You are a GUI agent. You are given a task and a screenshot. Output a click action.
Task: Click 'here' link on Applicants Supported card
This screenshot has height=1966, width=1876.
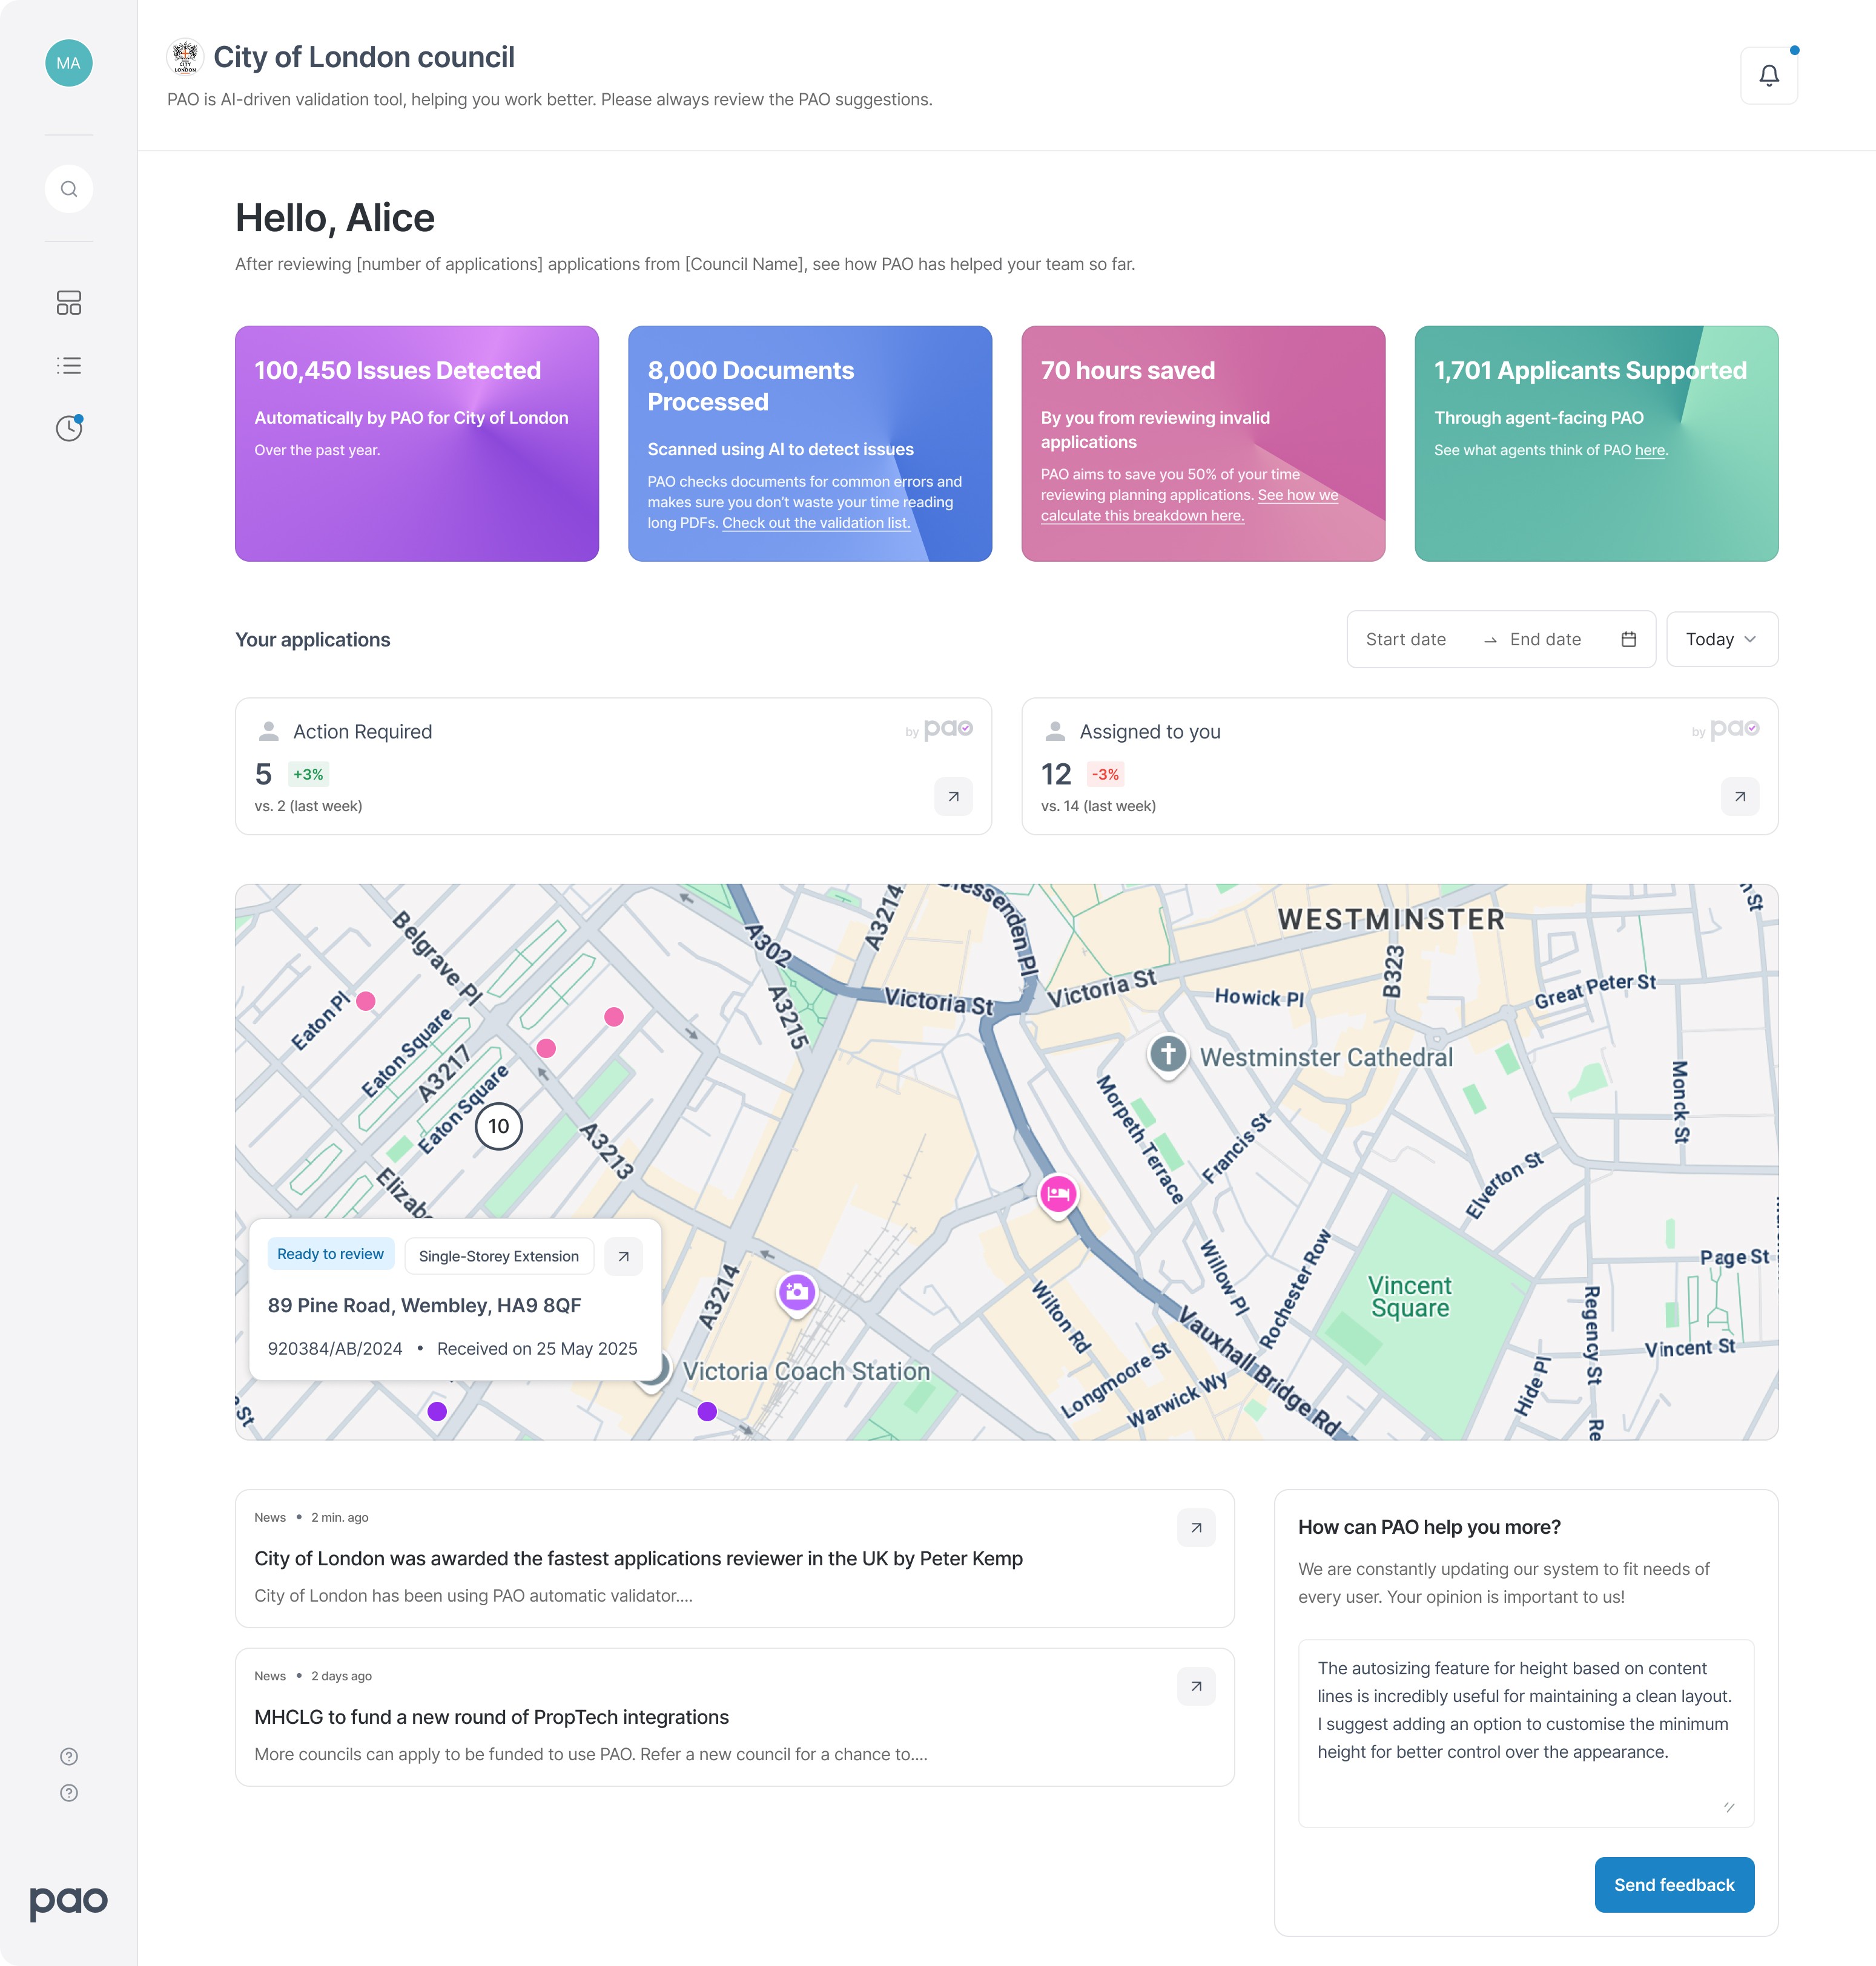click(1649, 451)
